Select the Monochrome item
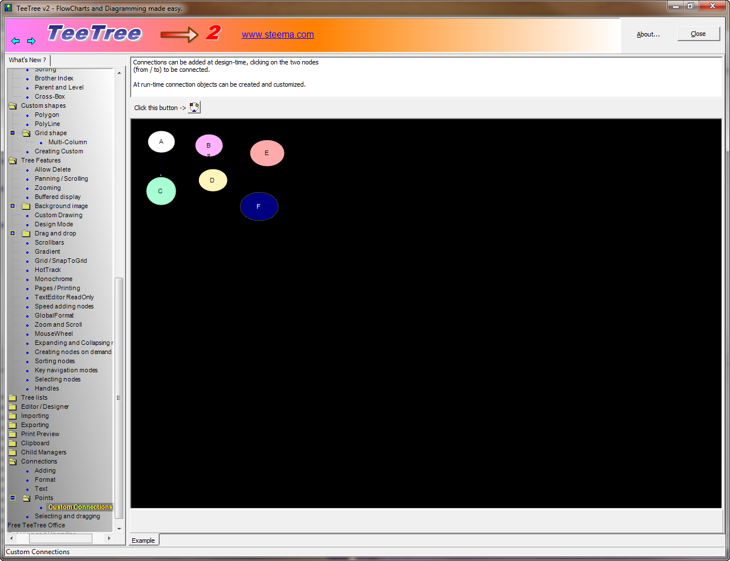Image resolution: width=730 pixels, height=561 pixels. pos(54,279)
